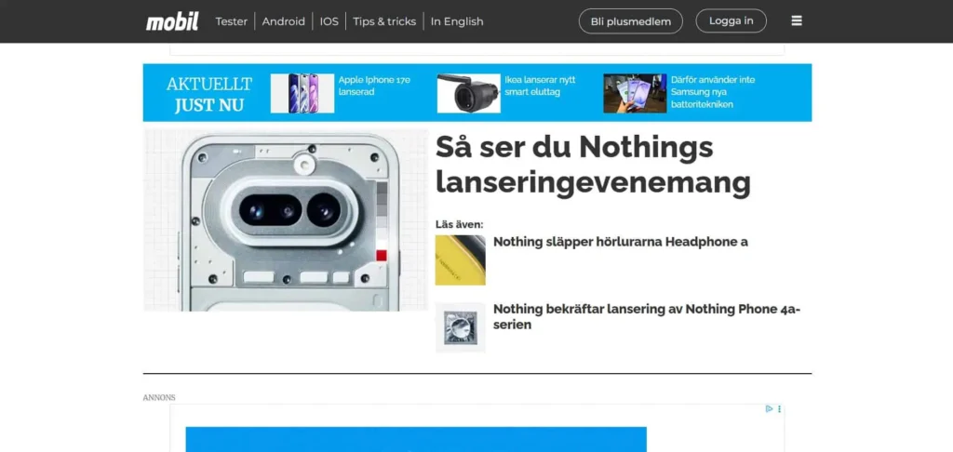Open headline 'Så ser du Nothings lanseringevenemang'

tap(593, 164)
